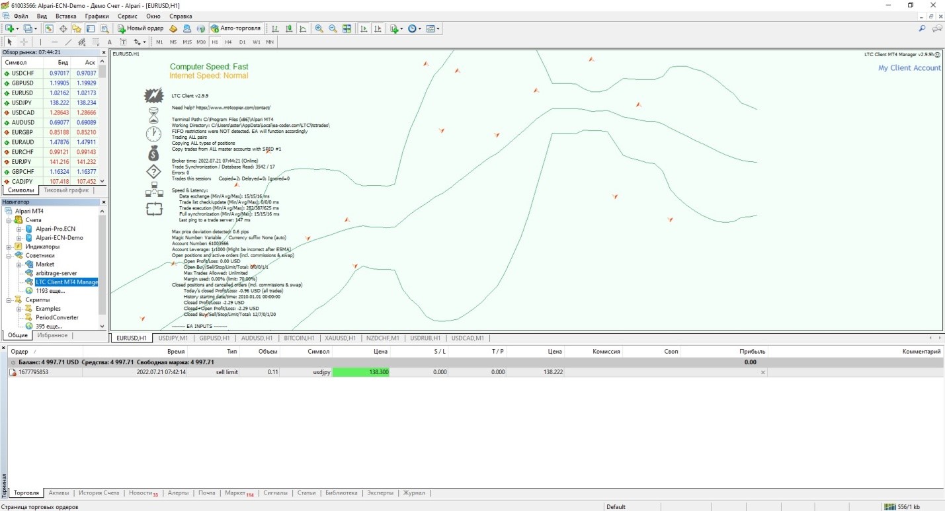This screenshot has width=945, height=511.
Task: Click the Zoom Out magnifier icon
Action: 333,28
